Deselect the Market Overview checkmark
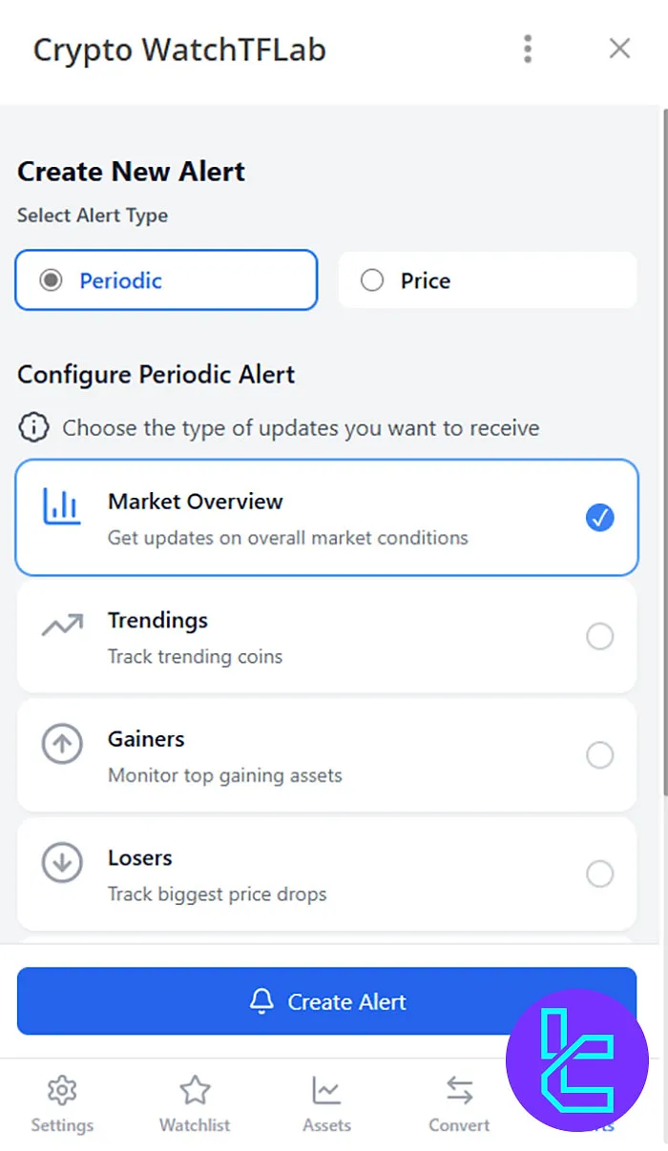This screenshot has width=668, height=1151. [x=600, y=518]
